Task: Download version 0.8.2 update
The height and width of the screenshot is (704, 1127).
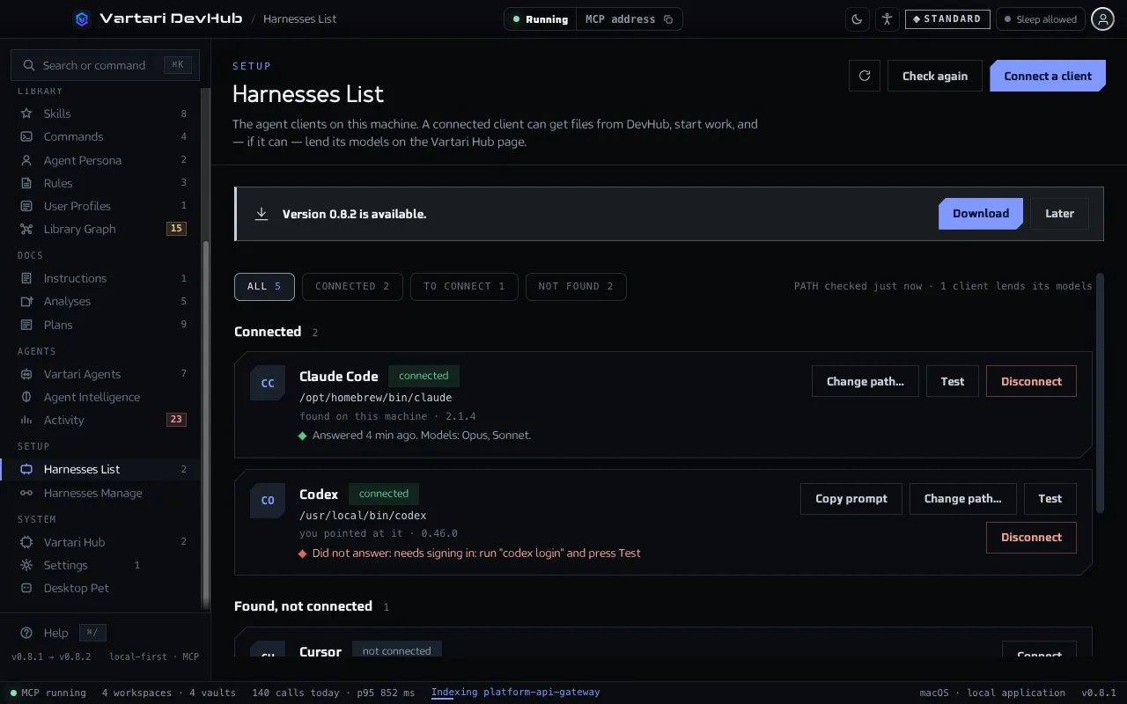Action: point(981,214)
